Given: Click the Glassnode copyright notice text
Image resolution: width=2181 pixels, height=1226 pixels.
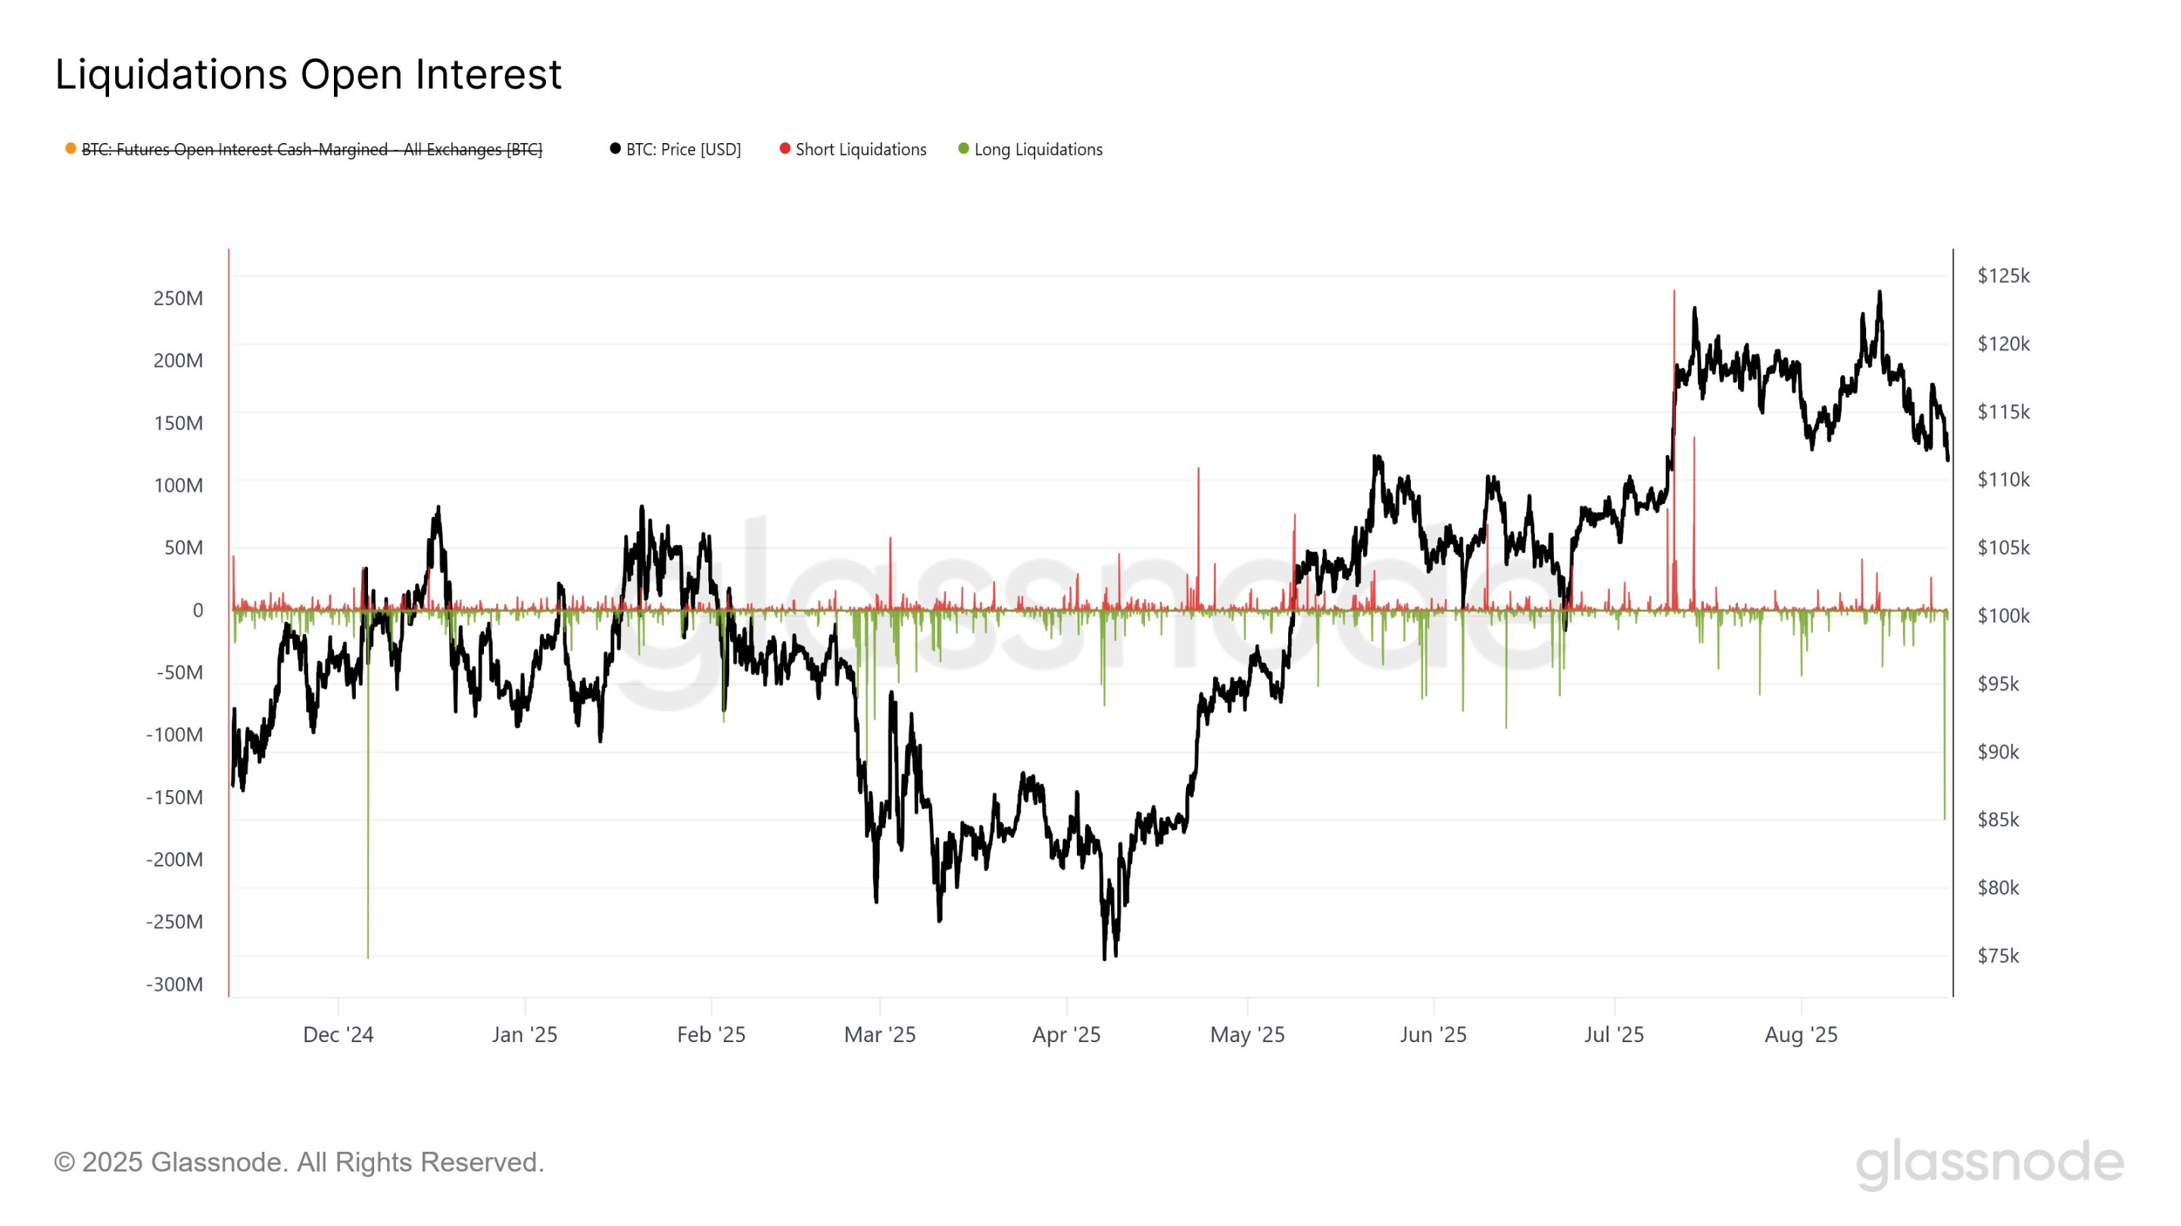Looking at the screenshot, I should click(x=299, y=1162).
